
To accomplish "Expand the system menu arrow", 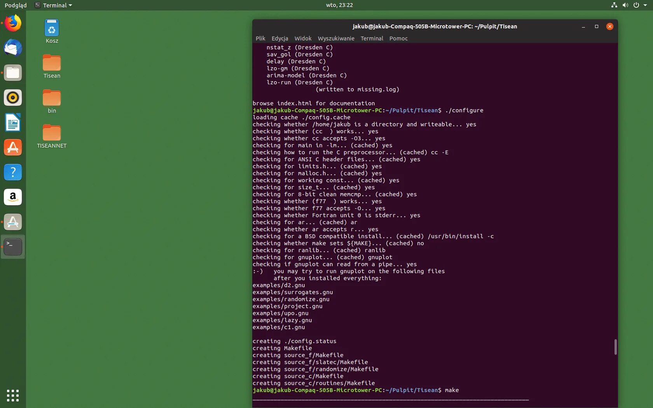I will point(645,5).
